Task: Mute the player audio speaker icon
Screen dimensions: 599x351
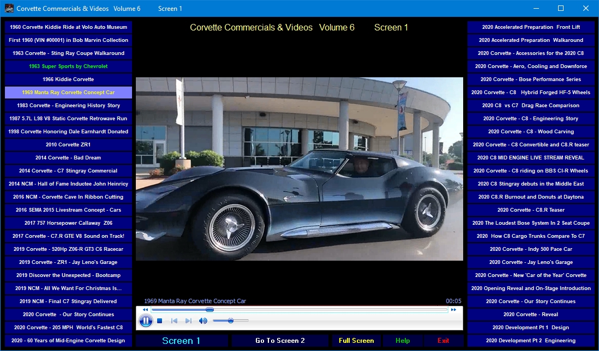Action: (203, 321)
